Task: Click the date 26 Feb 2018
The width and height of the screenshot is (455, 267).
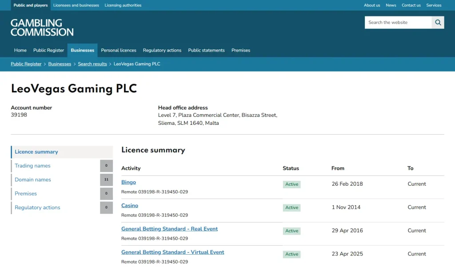Action: tap(347, 184)
